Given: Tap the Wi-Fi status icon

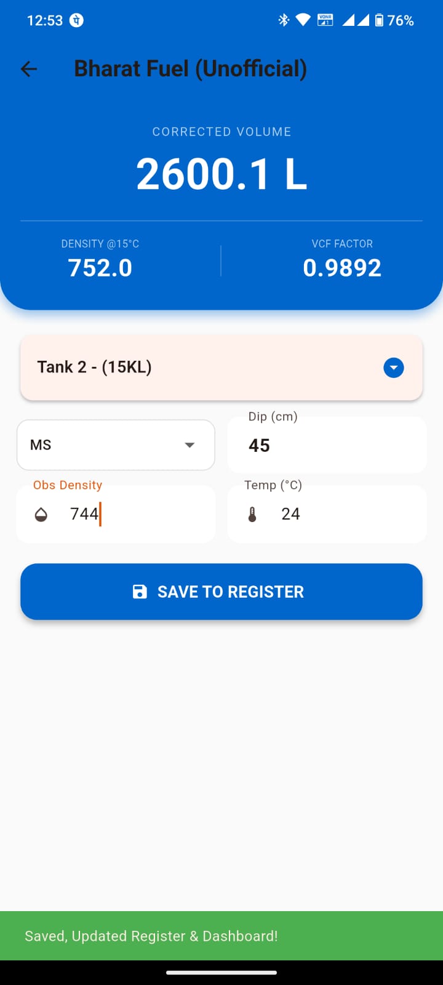Looking at the screenshot, I should 303,20.
